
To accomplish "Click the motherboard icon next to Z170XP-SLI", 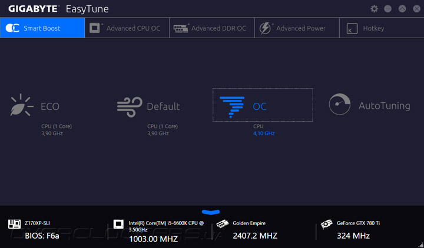I will click(14, 224).
